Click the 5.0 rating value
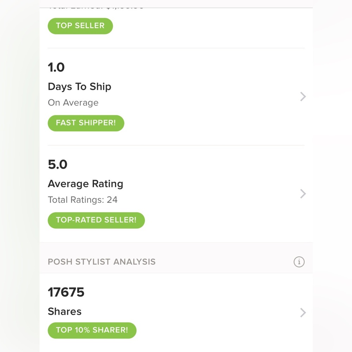The image size is (352, 352). tap(57, 164)
